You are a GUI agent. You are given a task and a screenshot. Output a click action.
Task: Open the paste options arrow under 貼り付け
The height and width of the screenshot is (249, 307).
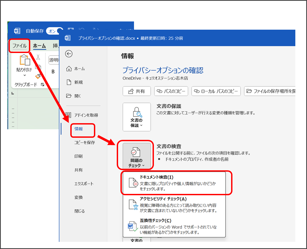coord(24,75)
